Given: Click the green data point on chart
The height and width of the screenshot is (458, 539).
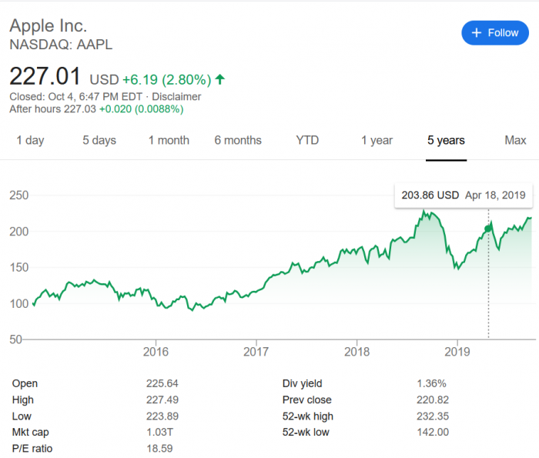Looking at the screenshot, I should [488, 228].
